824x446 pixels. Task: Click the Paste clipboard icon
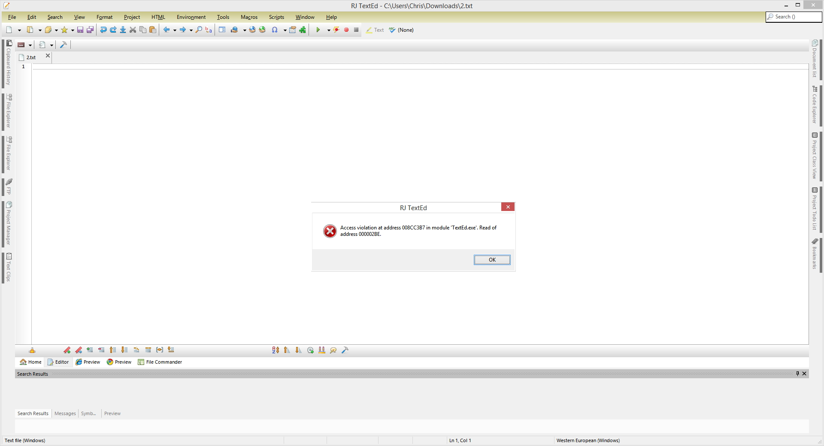click(152, 30)
